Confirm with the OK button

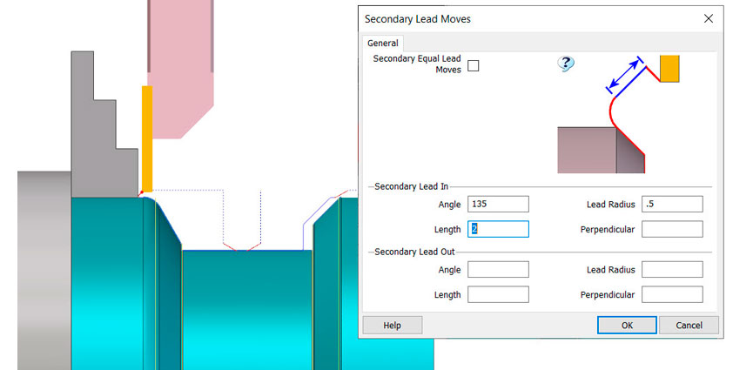[x=627, y=325]
